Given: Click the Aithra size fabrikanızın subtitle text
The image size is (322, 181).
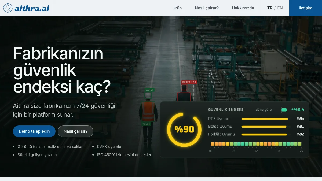Looking at the screenshot, I should tap(64, 110).
